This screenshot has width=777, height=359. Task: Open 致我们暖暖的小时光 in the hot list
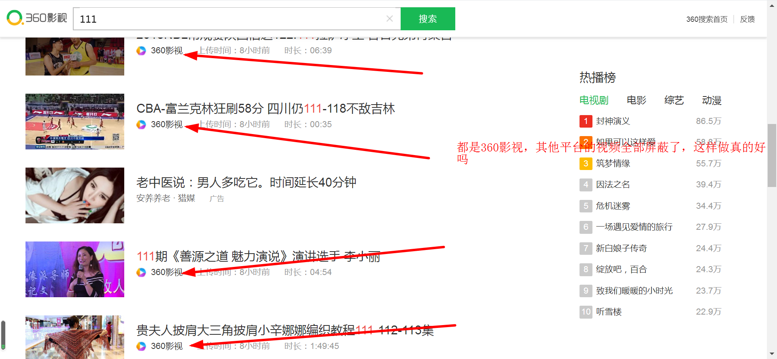[x=634, y=291]
